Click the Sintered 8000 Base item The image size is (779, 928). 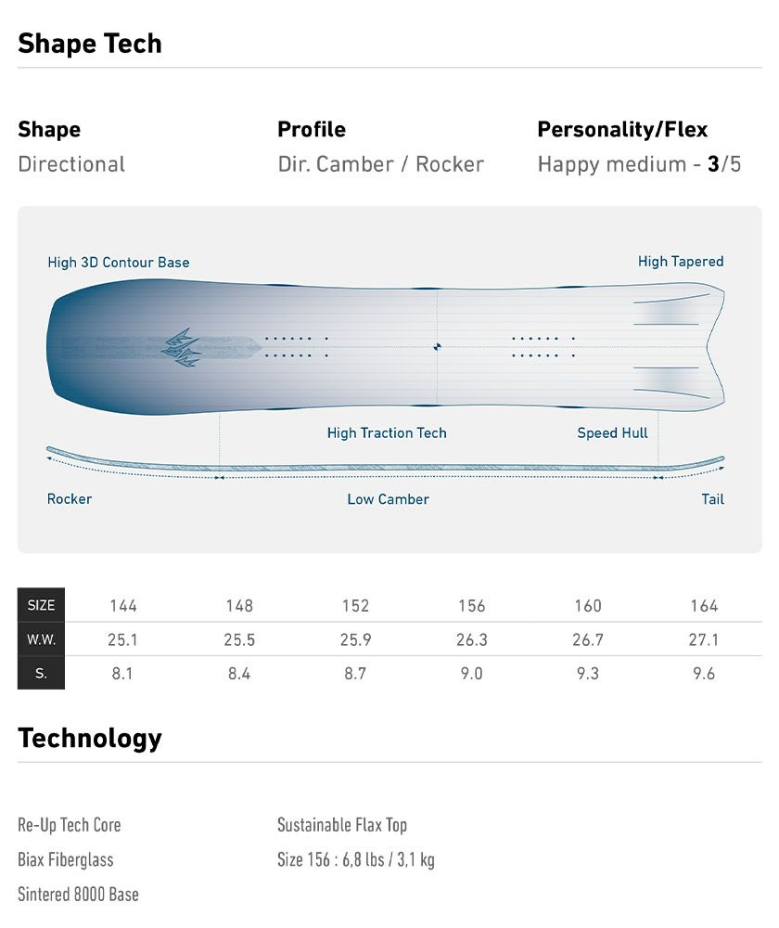[78, 895]
